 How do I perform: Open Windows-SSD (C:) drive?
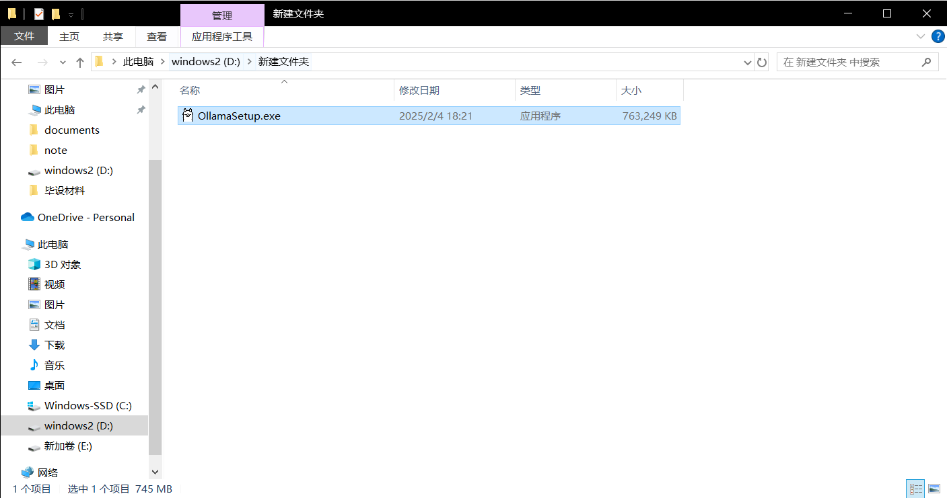87,405
